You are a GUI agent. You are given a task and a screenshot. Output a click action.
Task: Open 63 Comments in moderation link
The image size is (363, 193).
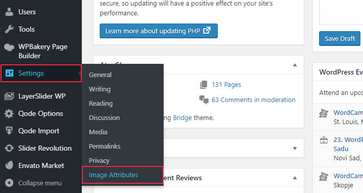(253, 100)
